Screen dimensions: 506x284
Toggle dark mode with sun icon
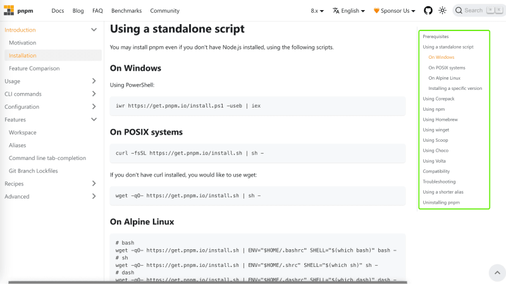(442, 11)
